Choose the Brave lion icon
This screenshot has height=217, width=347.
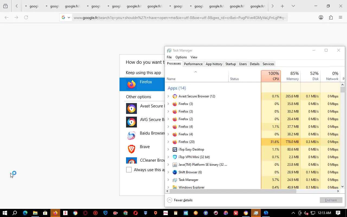coord(131,149)
